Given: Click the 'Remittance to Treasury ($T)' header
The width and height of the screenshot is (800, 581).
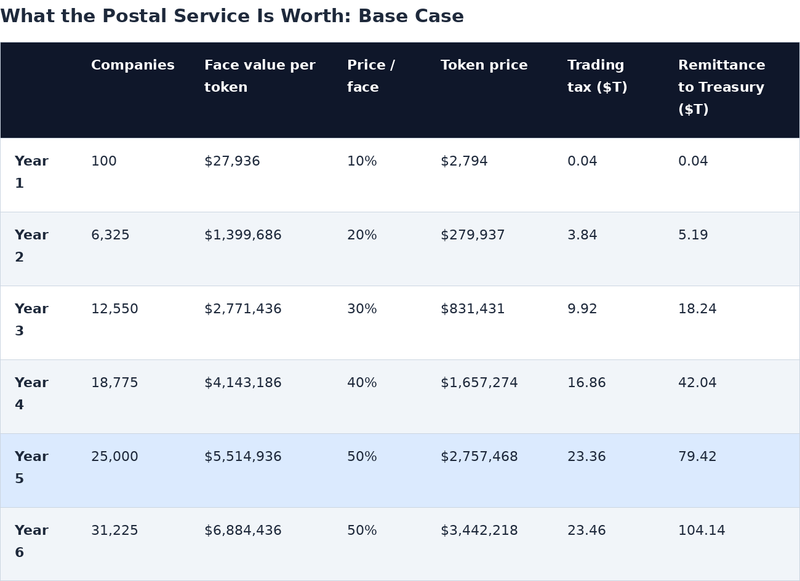Looking at the screenshot, I should coord(722,88).
